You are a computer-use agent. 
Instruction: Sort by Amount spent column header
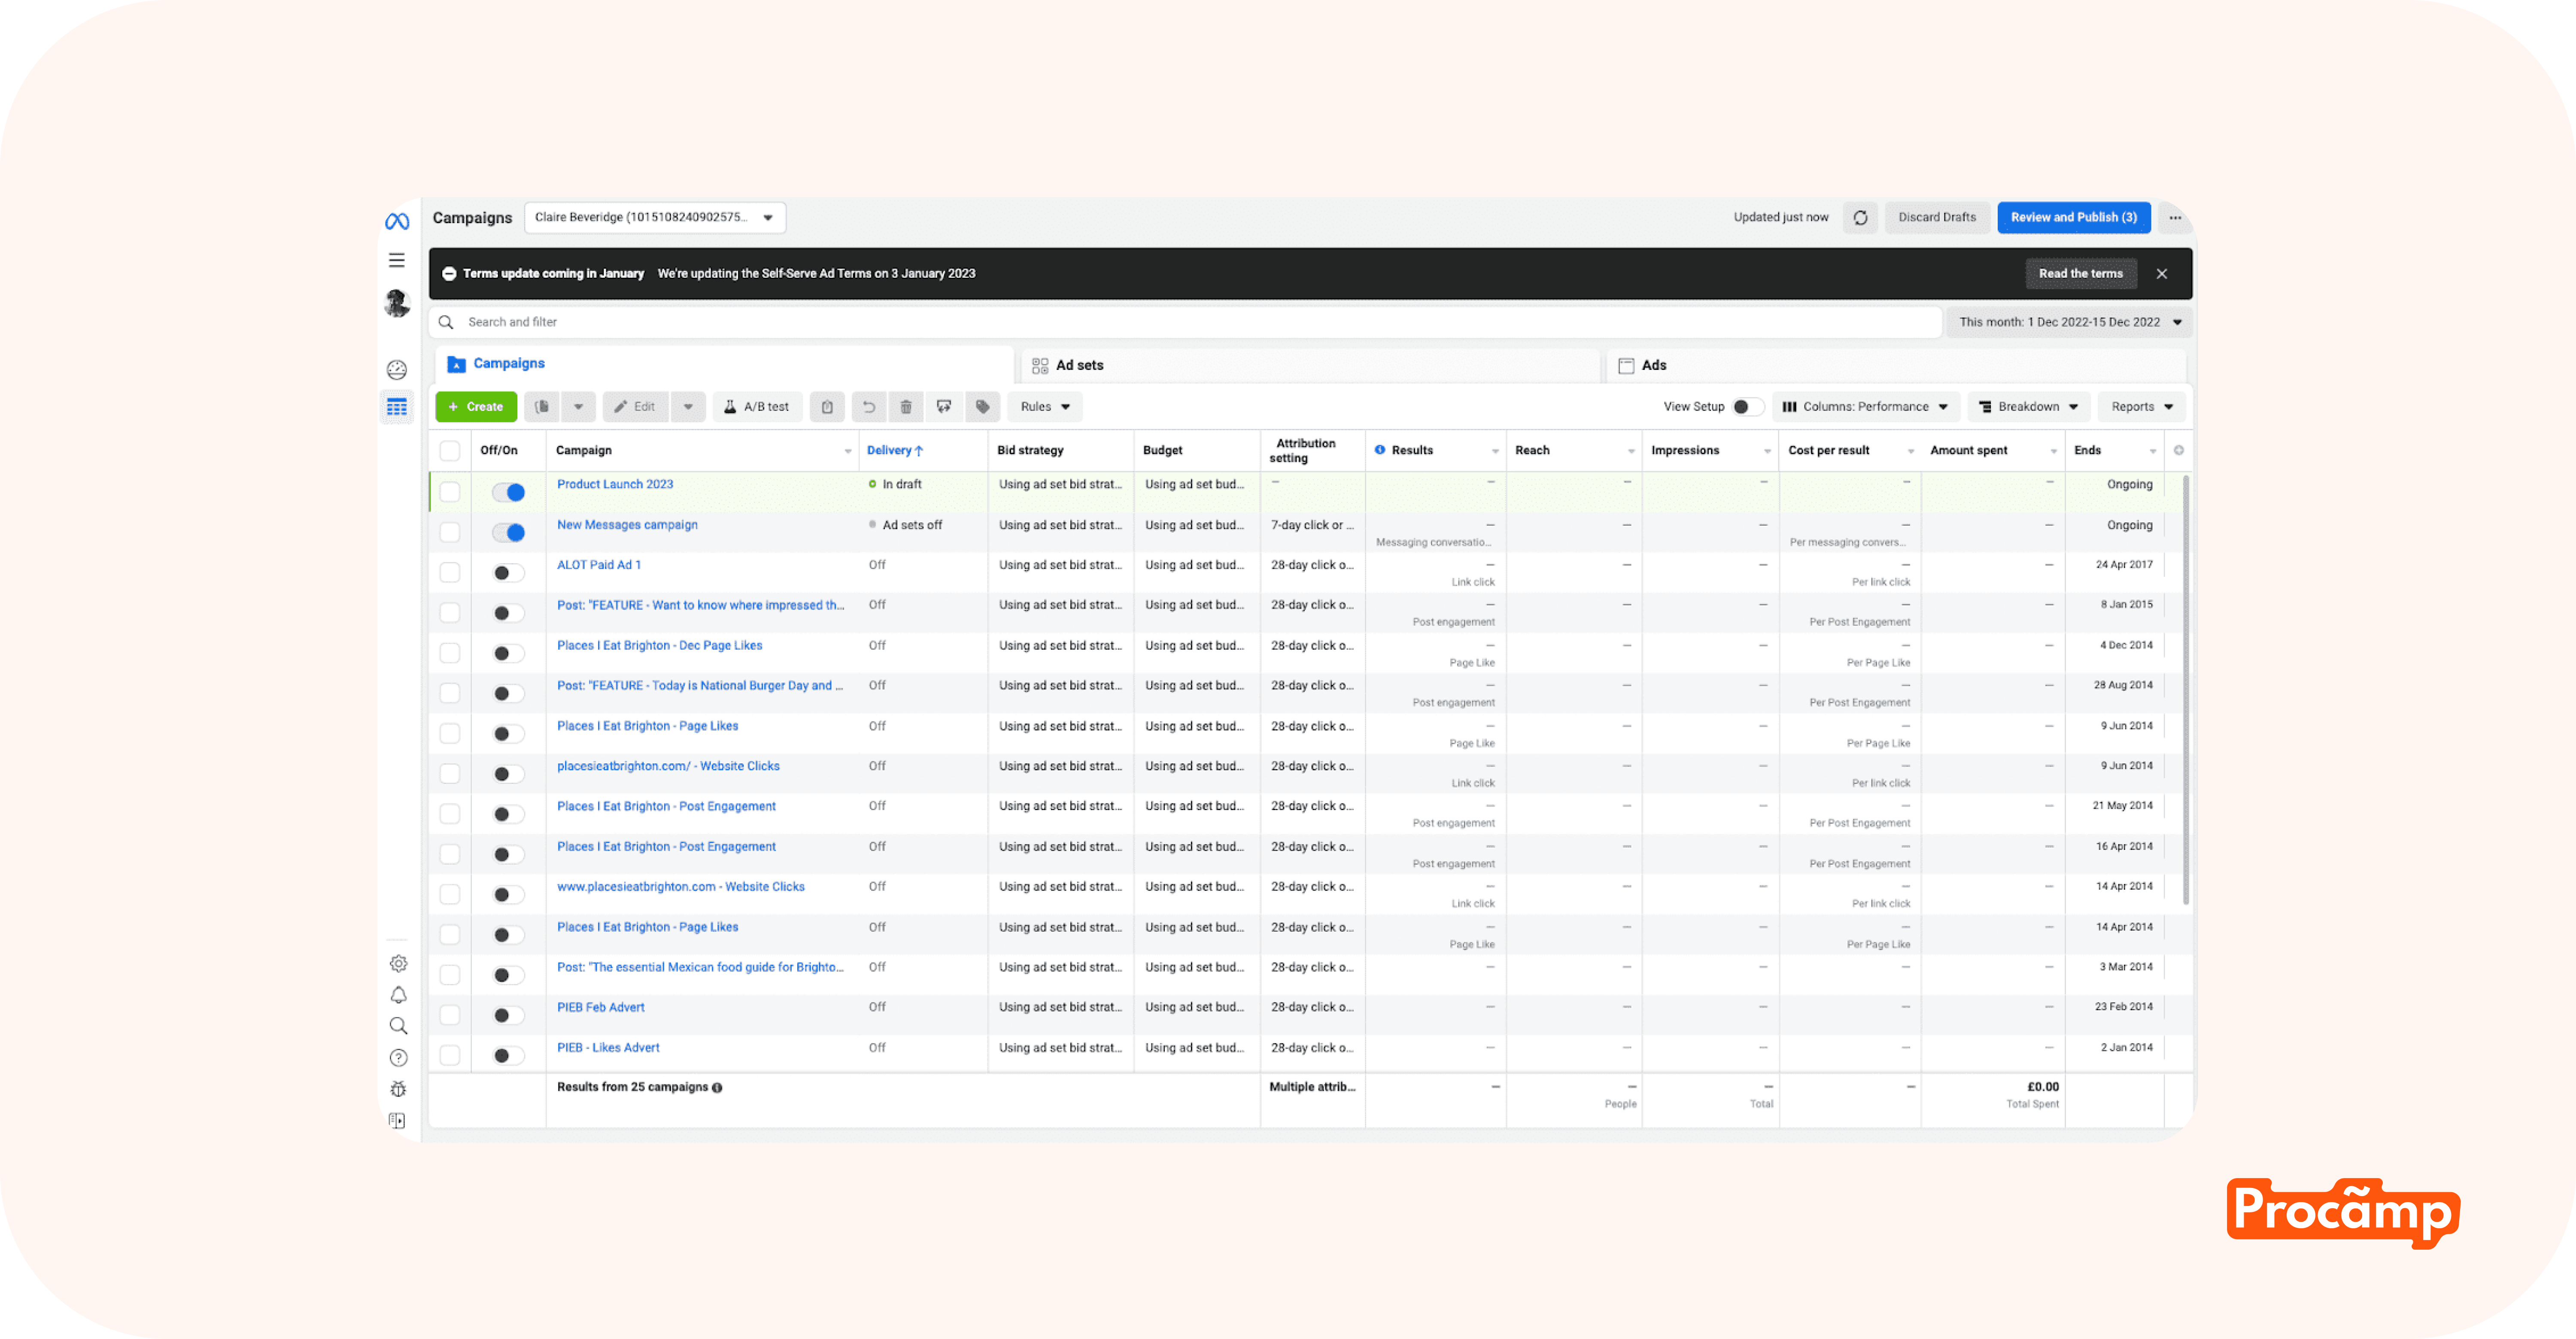pos(1968,451)
